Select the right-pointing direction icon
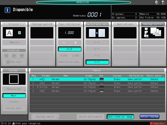Screen dimensions: 167x125 pos(14,56)
